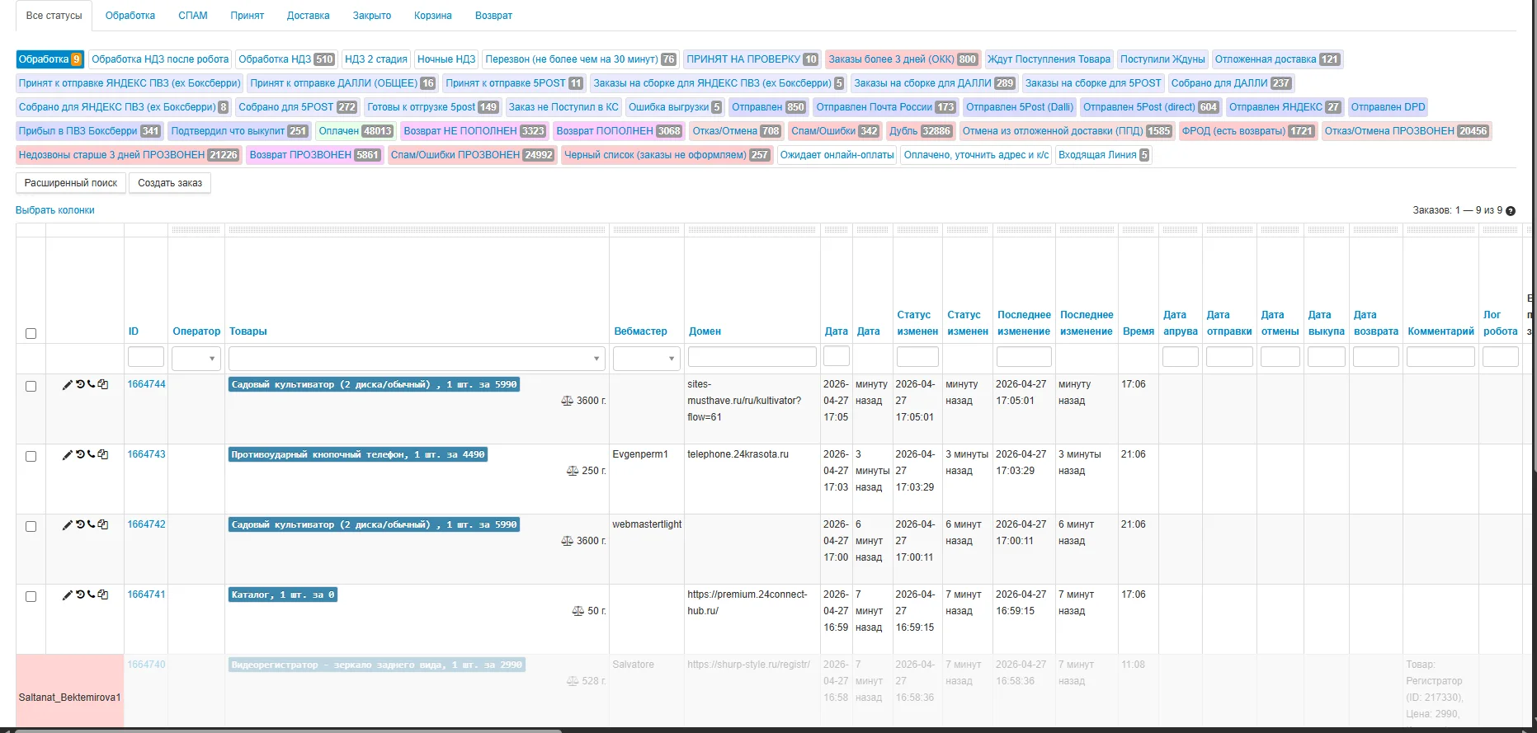Open the Выбрать колонки link
The image size is (1537, 733).
coord(55,210)
